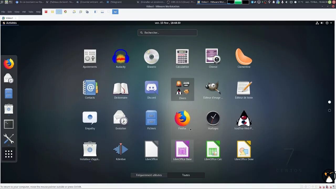Open LibreOffice Calc
Image resolution: width=336 pixels, height=189 pixels.
[213, 151]
